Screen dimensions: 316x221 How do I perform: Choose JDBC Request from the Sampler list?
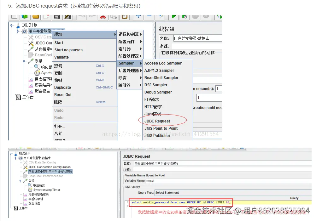pos(167,121)
